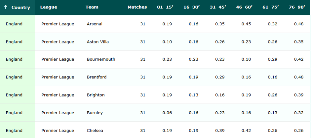311x139 pixels.
Task: Sort by the Team column header
Action: pos(92,7)
